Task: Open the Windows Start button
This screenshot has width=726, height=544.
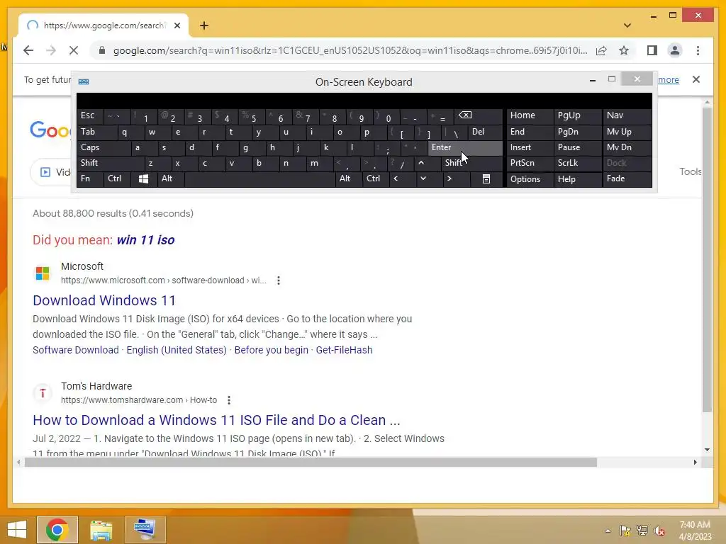Action: [17, 530]
